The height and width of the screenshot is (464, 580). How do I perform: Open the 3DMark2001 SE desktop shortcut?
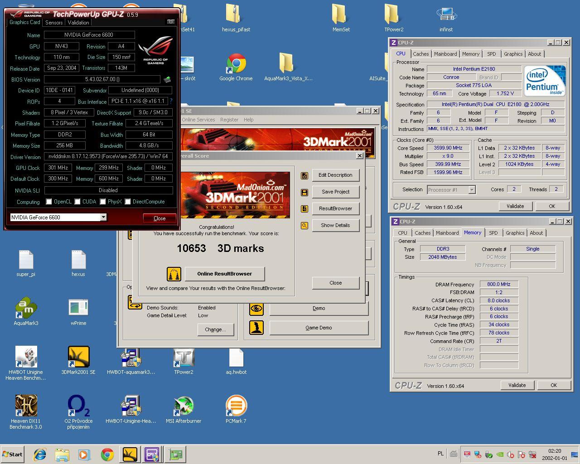tap(78, 360)
